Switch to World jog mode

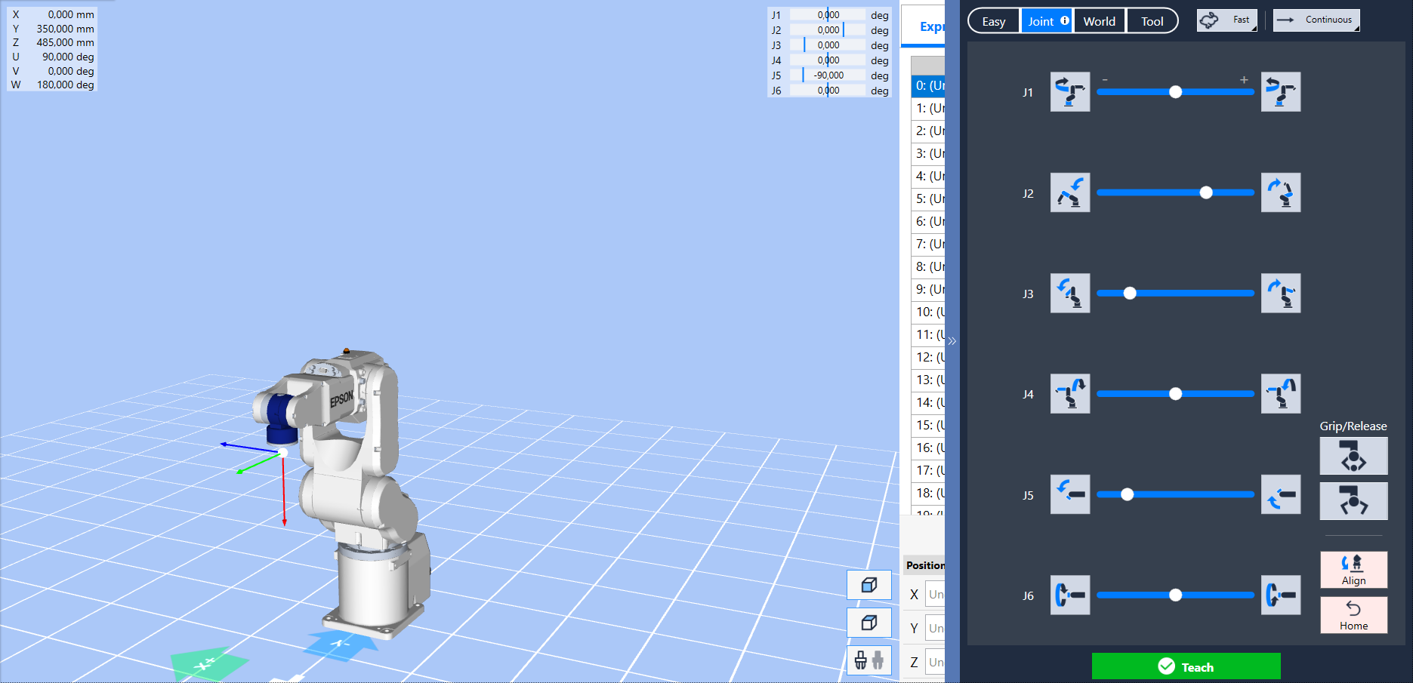click(x=1100, y=21)
